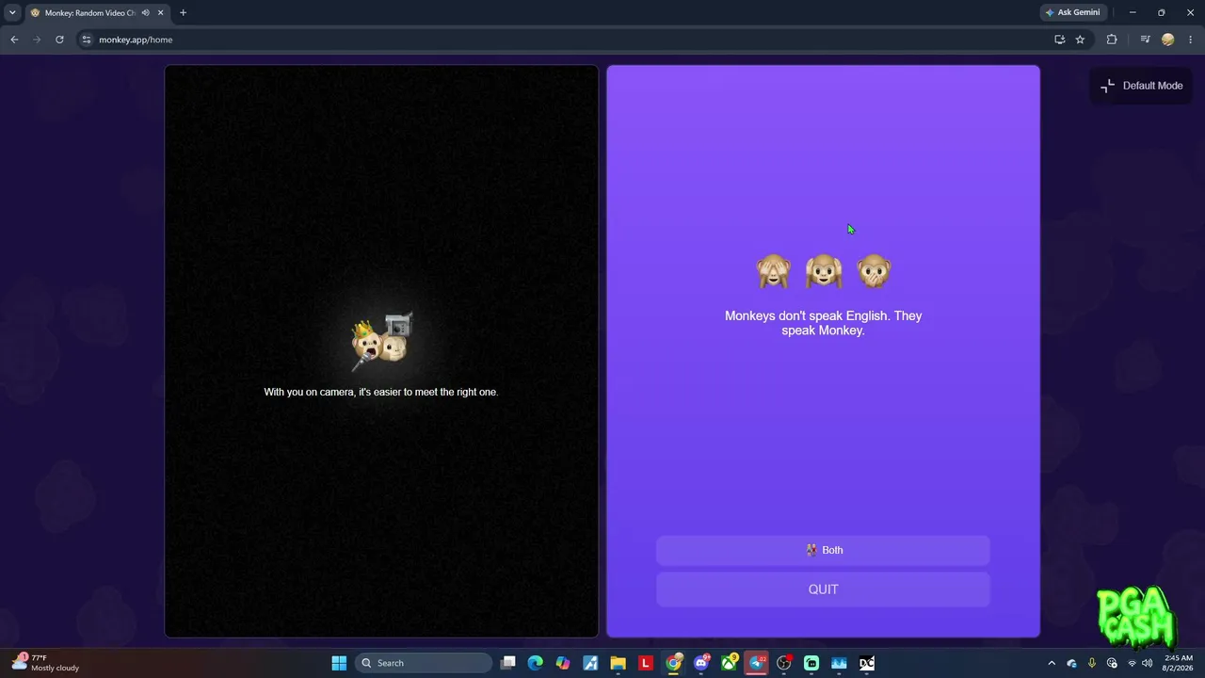Open Copilot from the taskbar
1205x678 pixels.
(x=563, y=663)
